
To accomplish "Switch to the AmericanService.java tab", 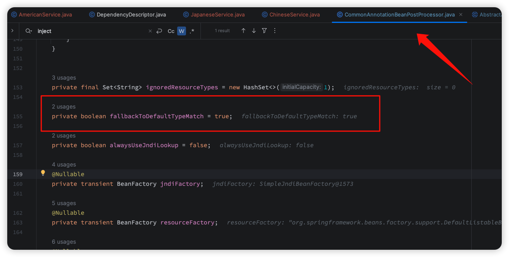I will tap(42, 14).
